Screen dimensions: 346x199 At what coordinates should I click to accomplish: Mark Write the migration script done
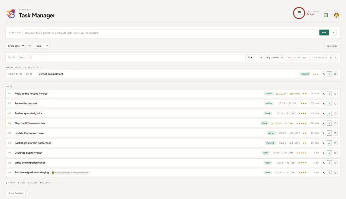tap(329, 163)
